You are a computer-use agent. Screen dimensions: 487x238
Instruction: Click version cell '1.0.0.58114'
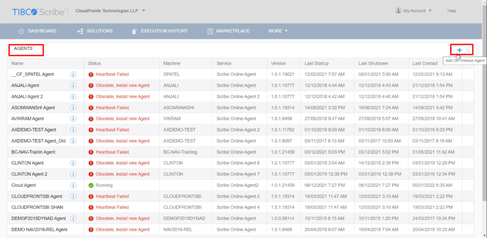click(x=282, y=219)
